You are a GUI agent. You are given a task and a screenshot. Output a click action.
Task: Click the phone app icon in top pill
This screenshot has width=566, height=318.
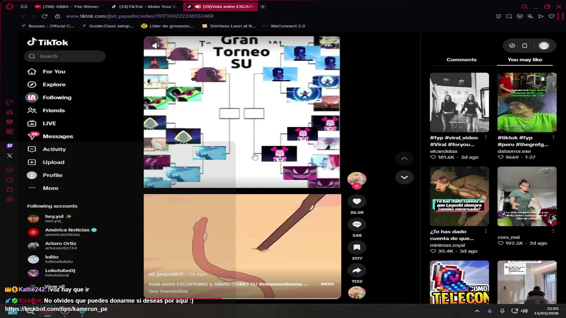point(524,45)
